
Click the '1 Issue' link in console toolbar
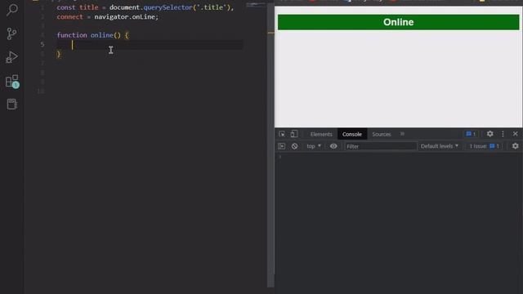[x=484, y=146]
